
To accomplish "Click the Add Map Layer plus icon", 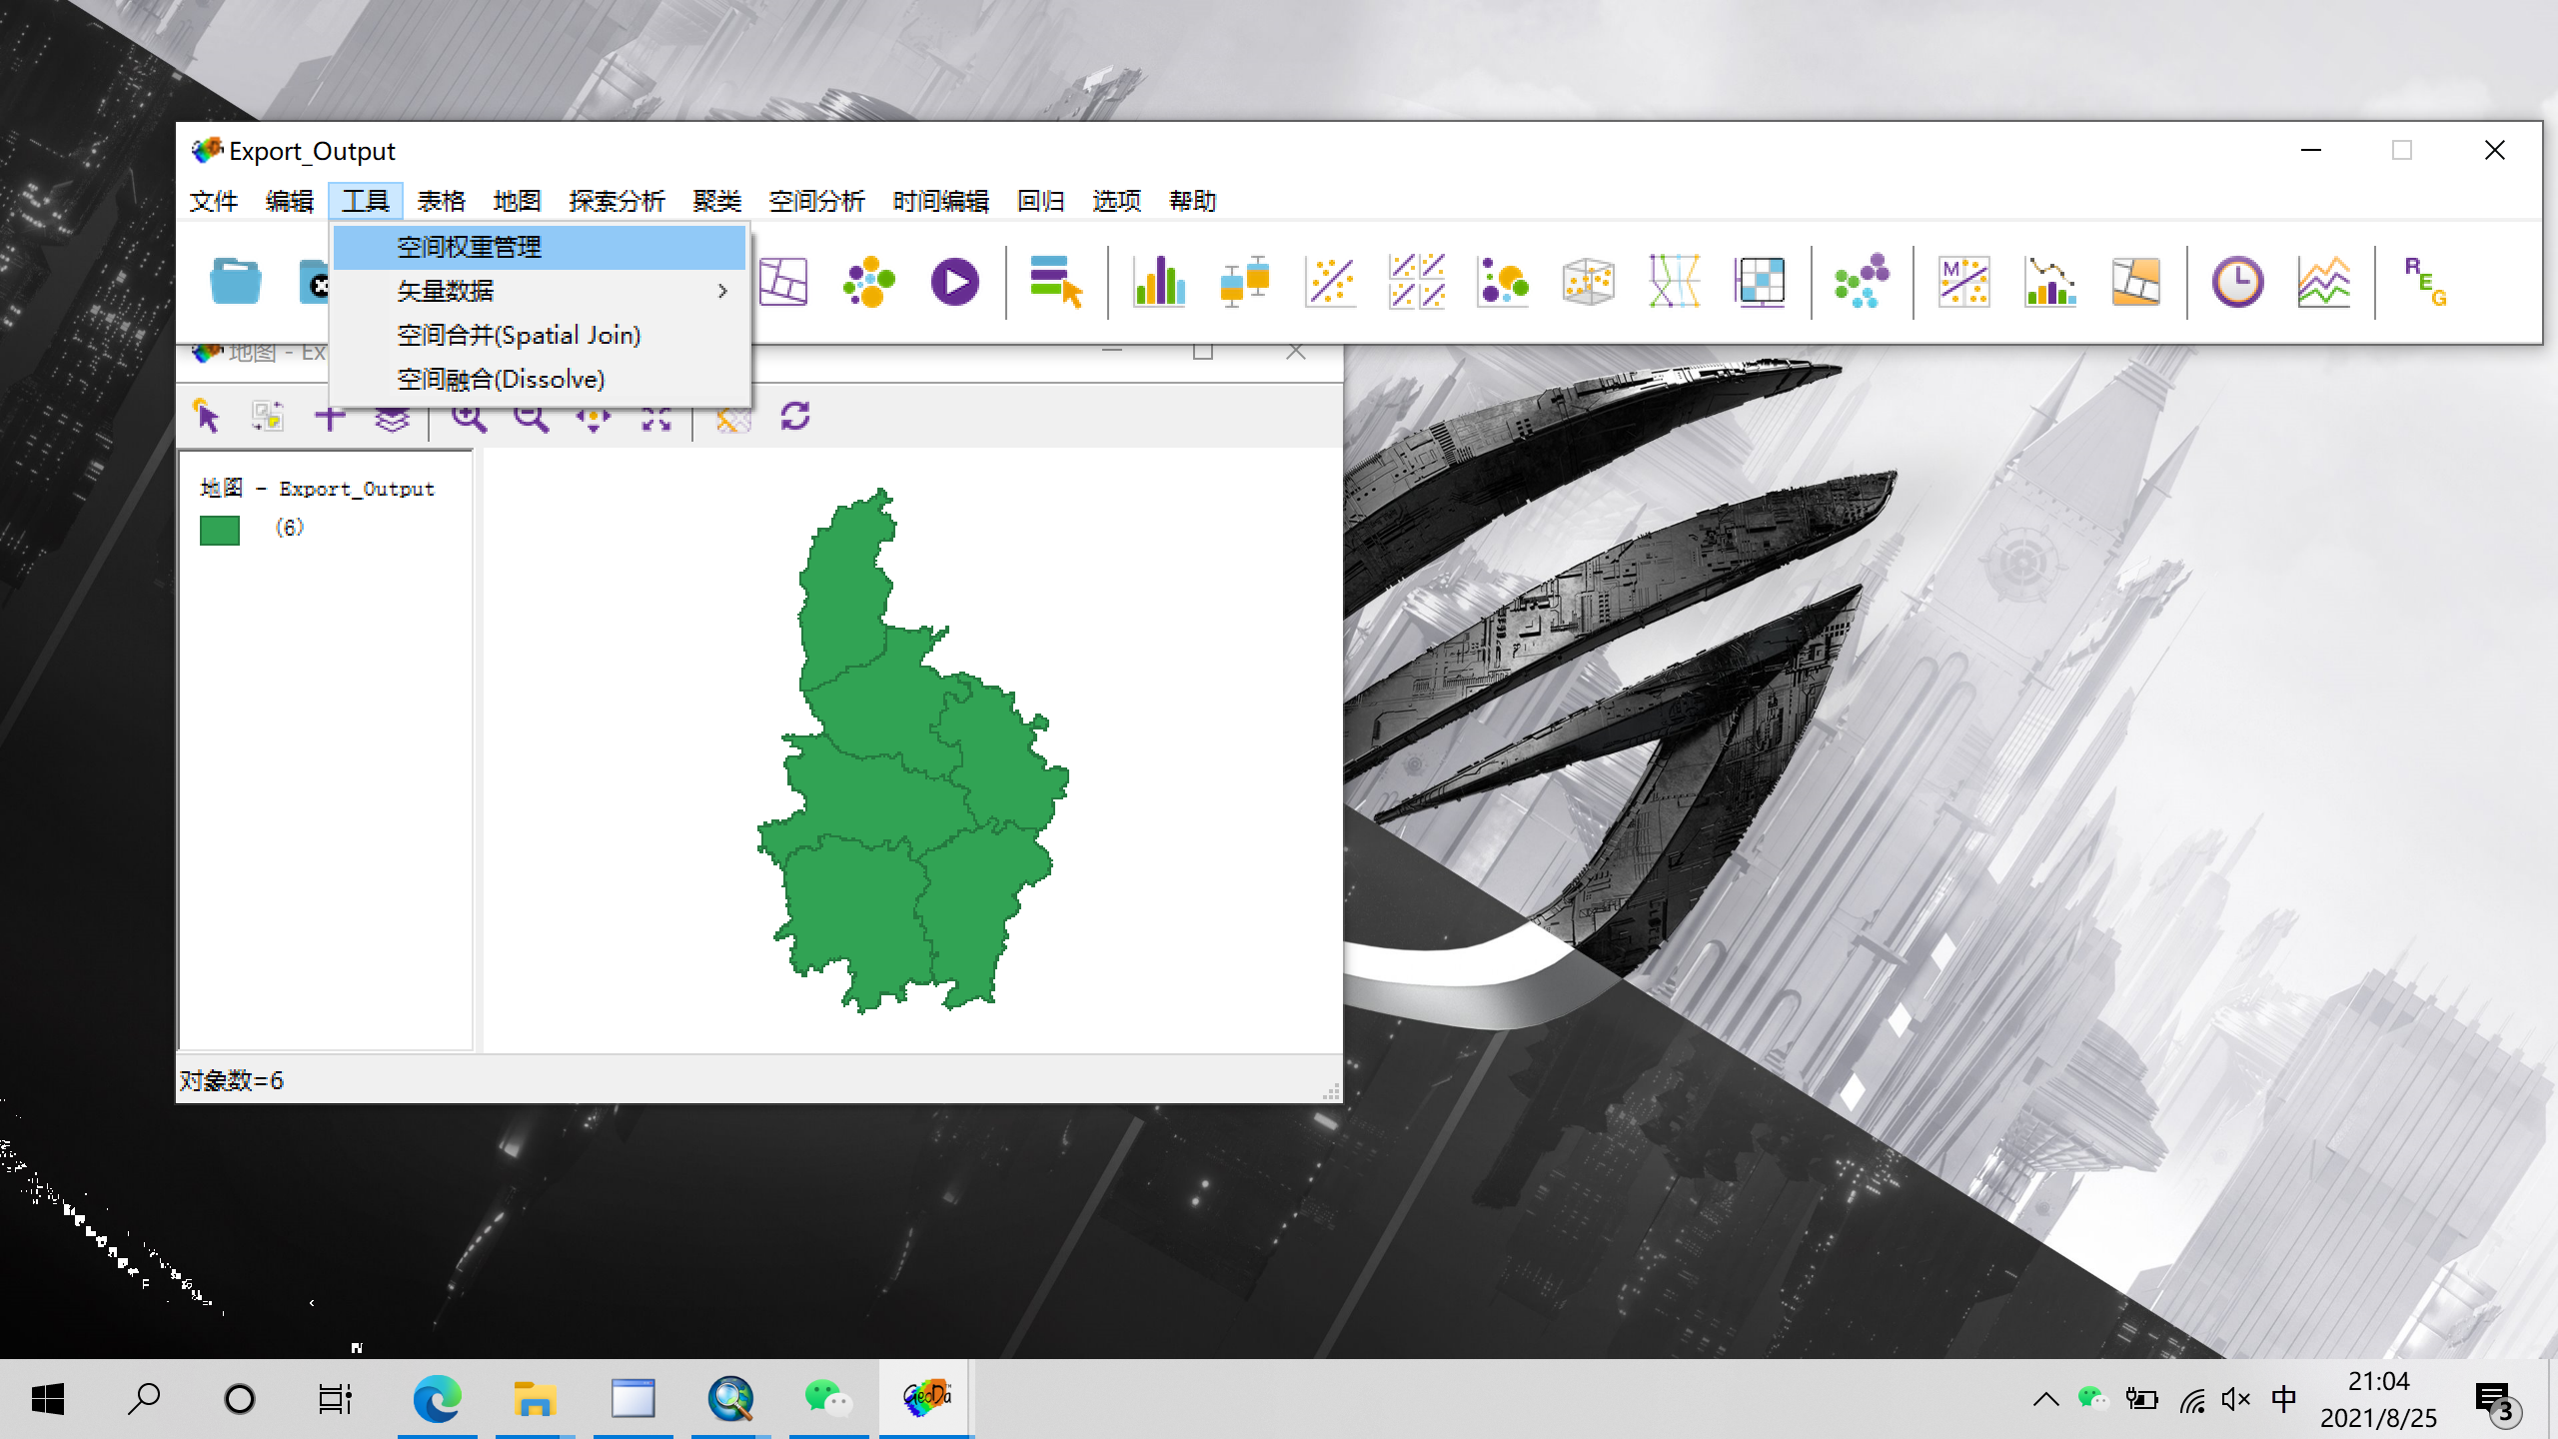I will click(331, 416).
